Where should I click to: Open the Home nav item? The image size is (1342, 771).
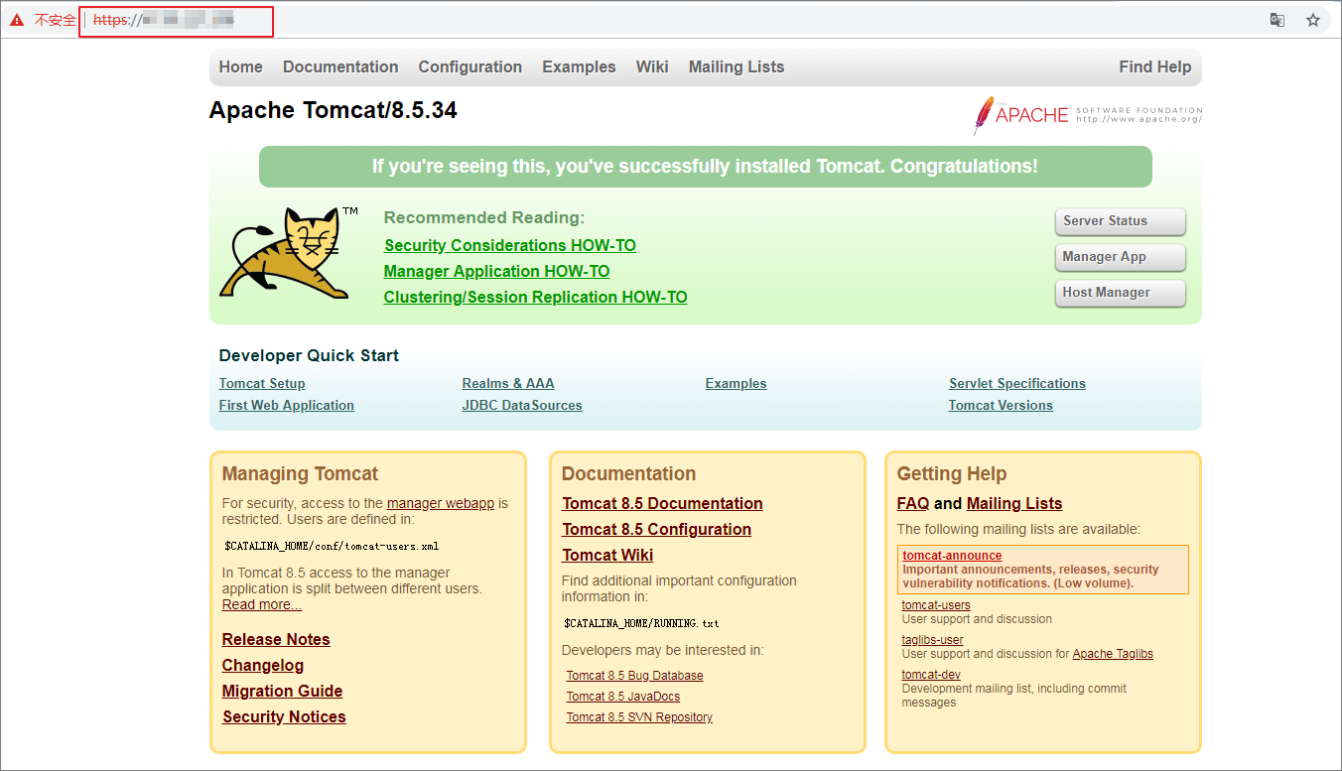click(241, 66)
